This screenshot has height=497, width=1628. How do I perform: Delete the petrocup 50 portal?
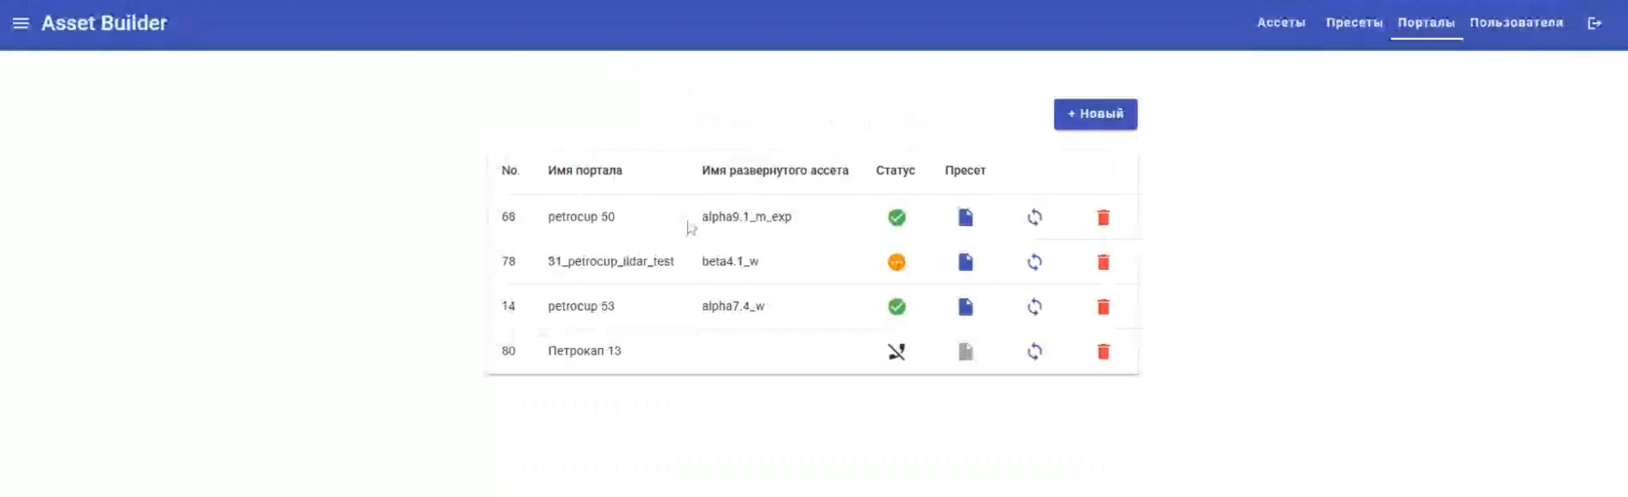point(1103,217)
